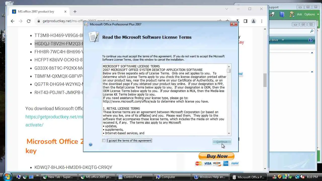Click the security shield tray icon
322x181 pixels.
279,177
